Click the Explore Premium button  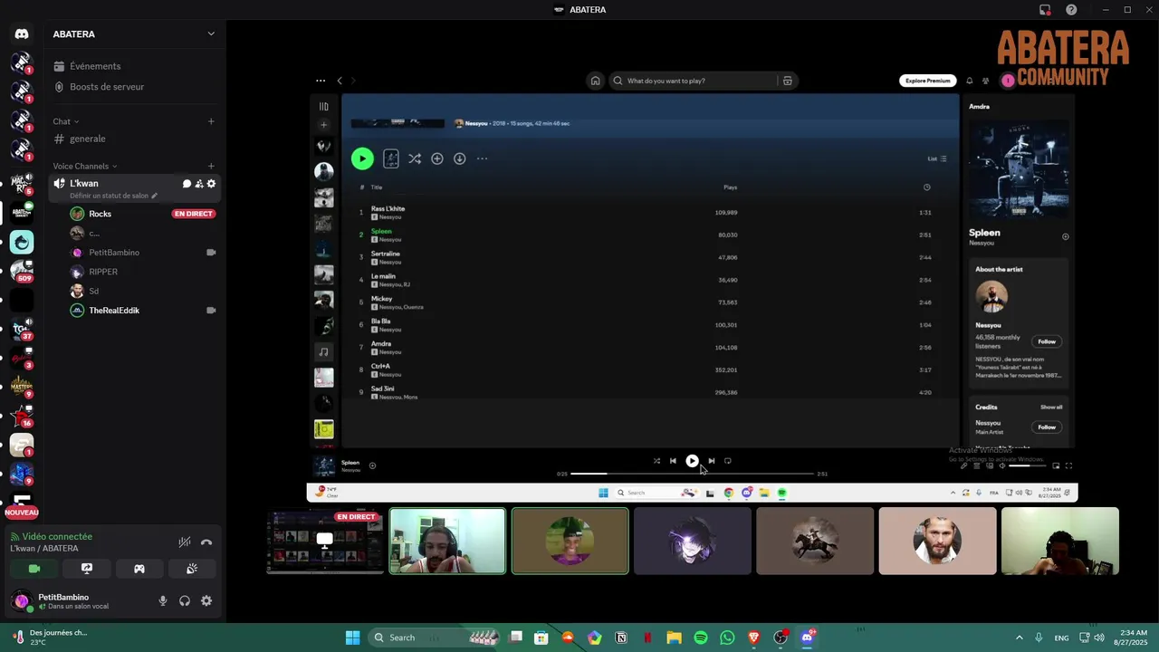coord(928,81)
